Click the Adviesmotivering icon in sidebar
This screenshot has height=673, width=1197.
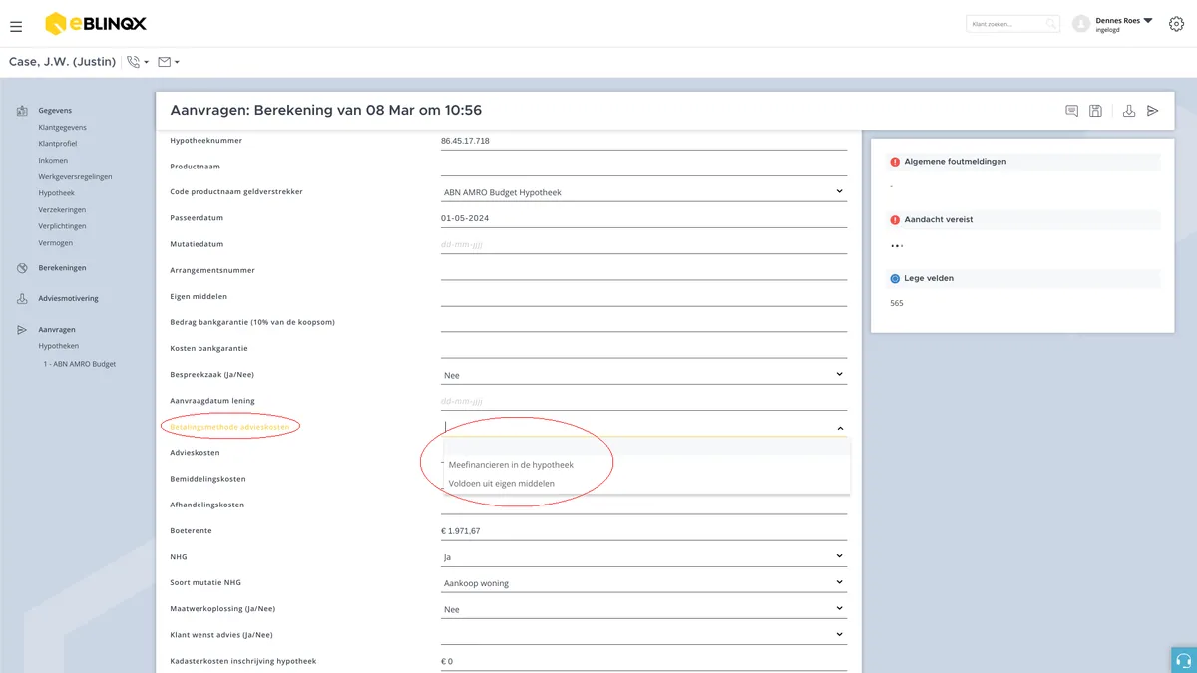[22, 298]
